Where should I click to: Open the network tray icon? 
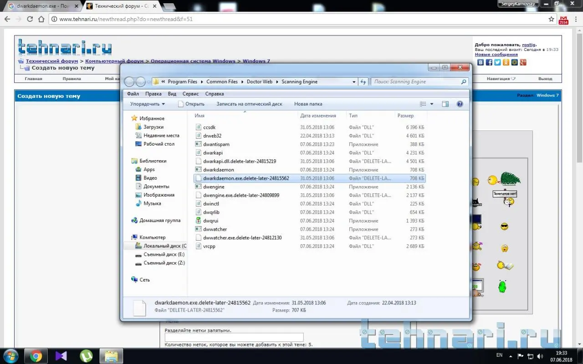[530, 355]
